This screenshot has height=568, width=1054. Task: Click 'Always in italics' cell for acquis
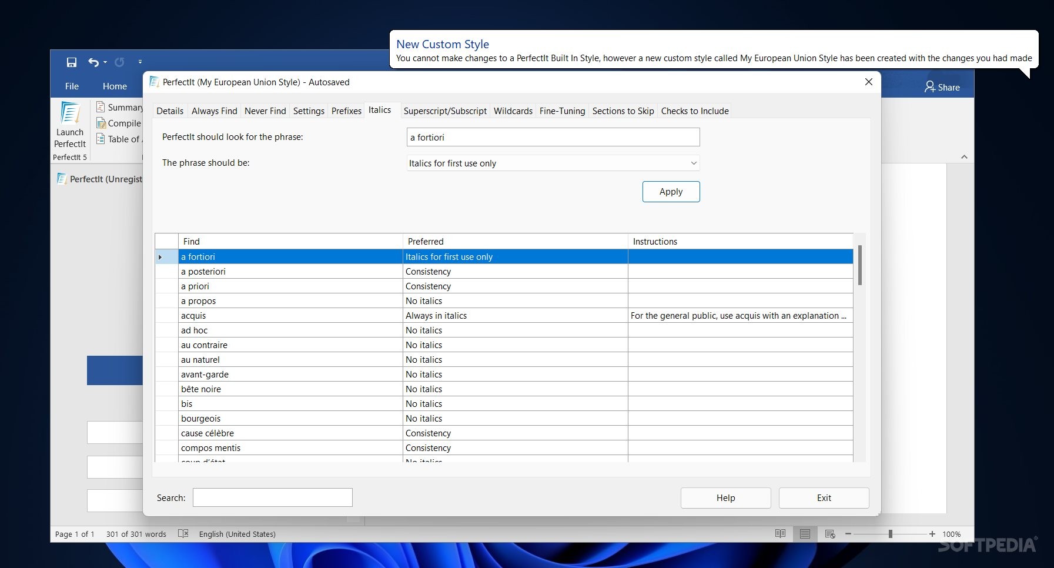point(516,315)
